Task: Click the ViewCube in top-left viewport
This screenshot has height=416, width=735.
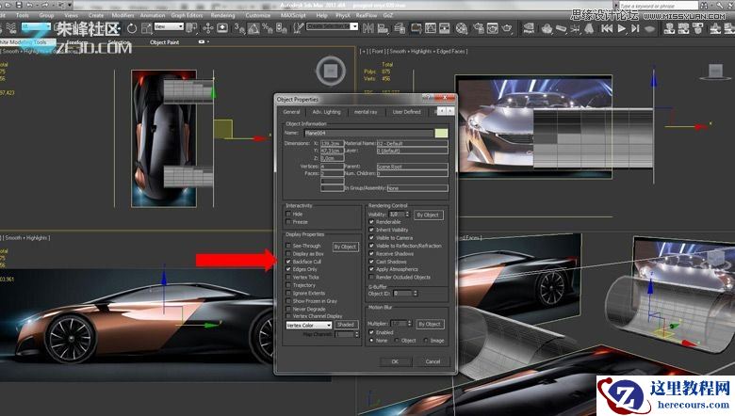Action: click(331, 71)
